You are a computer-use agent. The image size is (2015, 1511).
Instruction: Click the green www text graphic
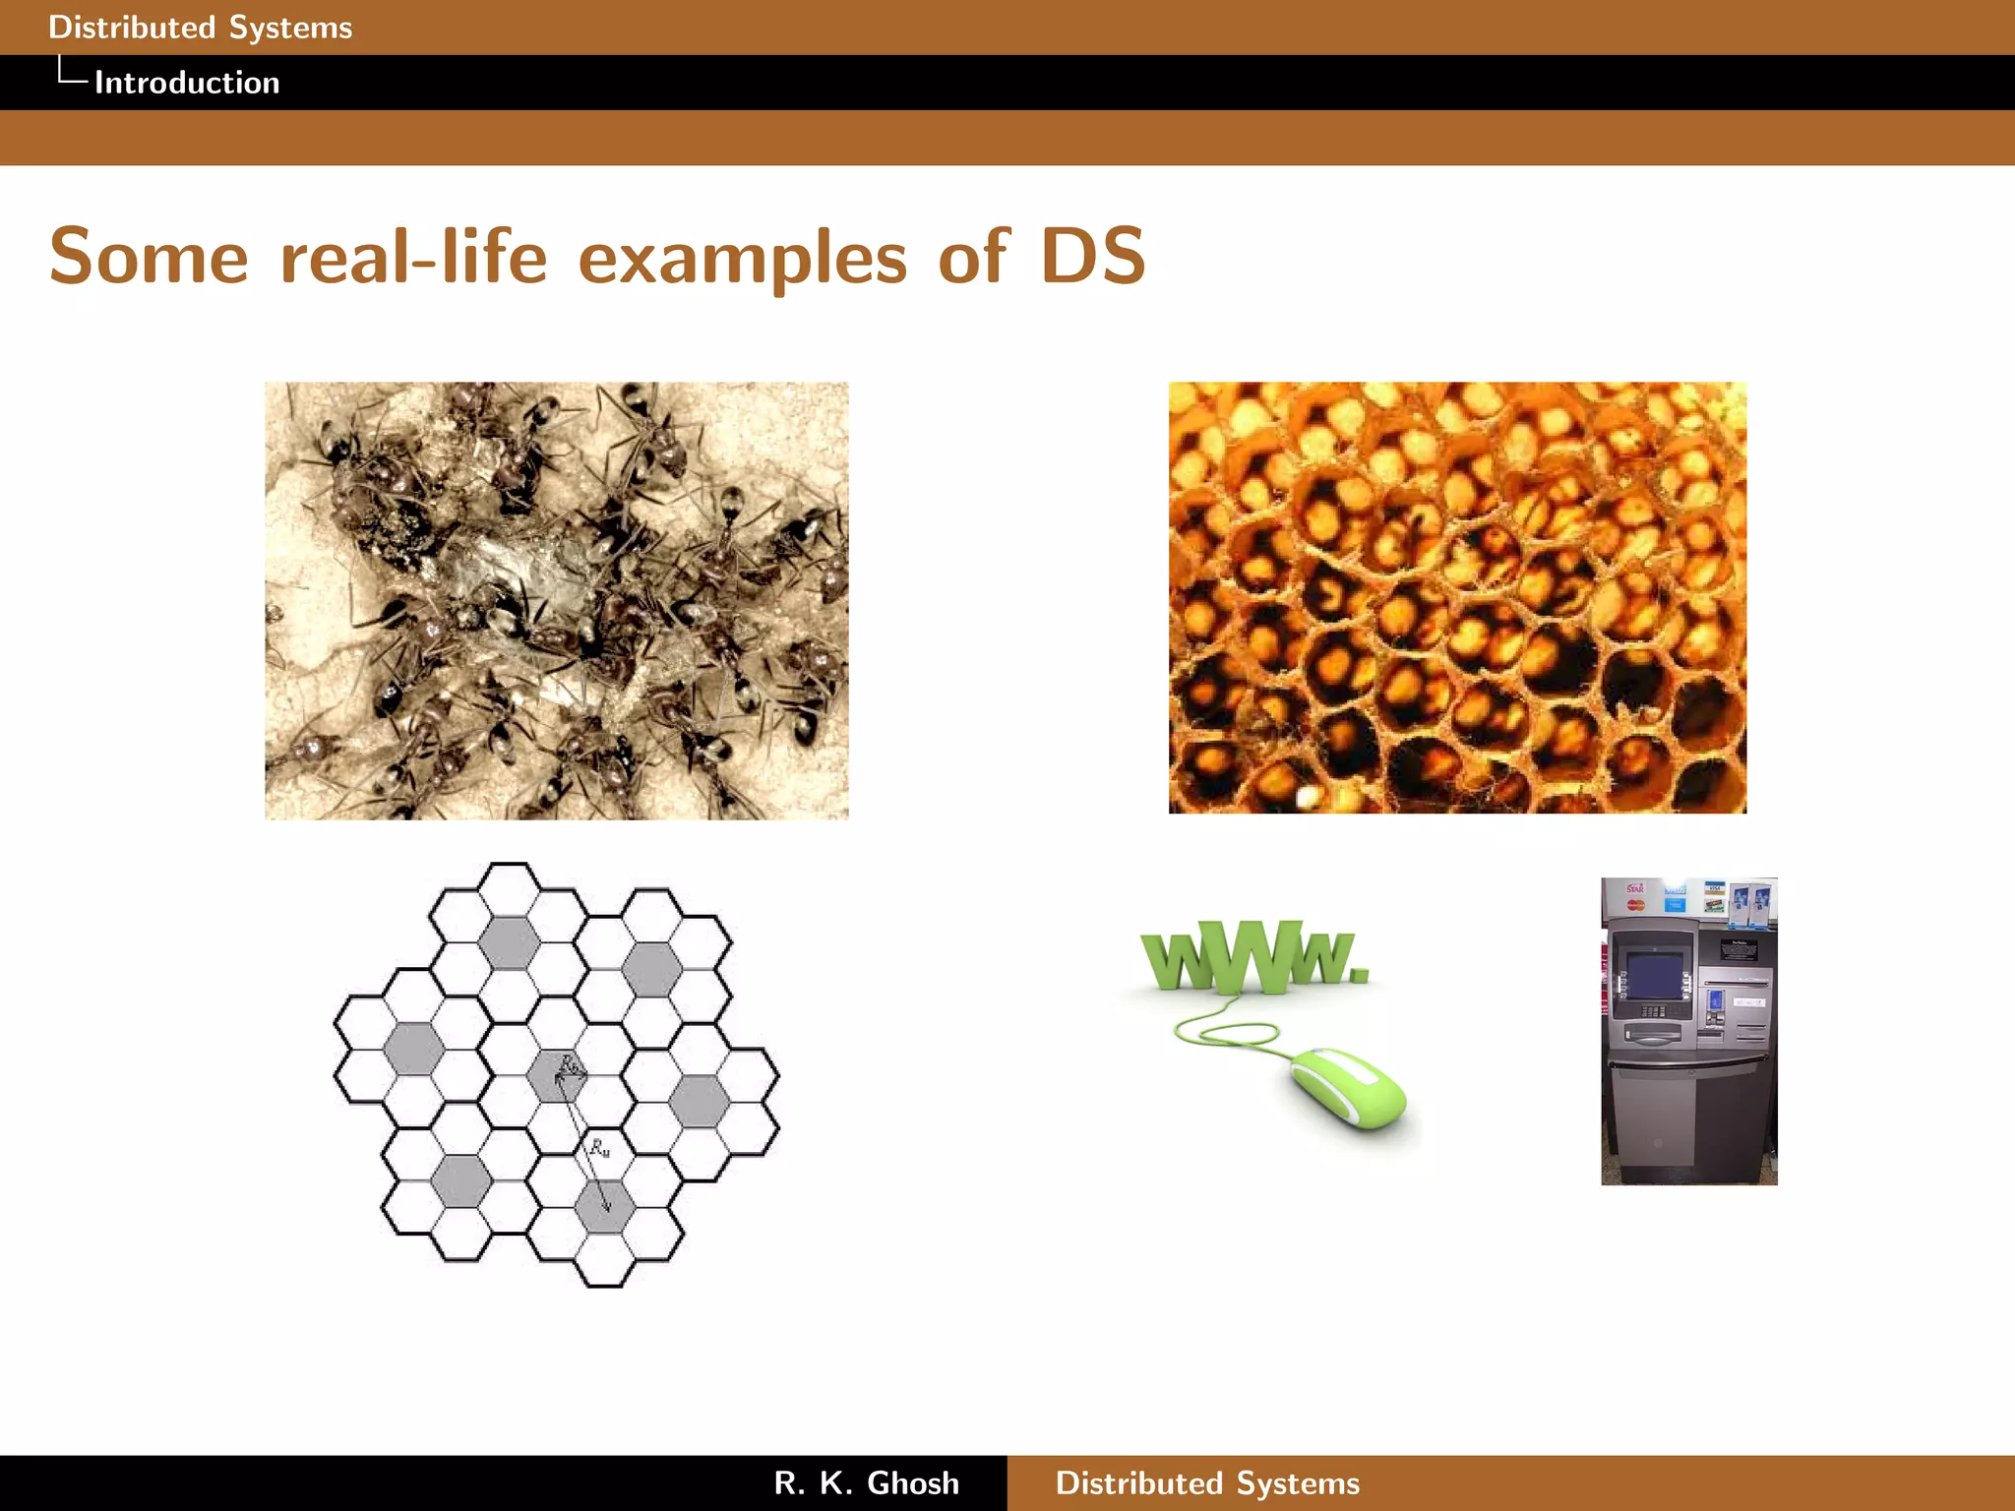pos(1252,956)
